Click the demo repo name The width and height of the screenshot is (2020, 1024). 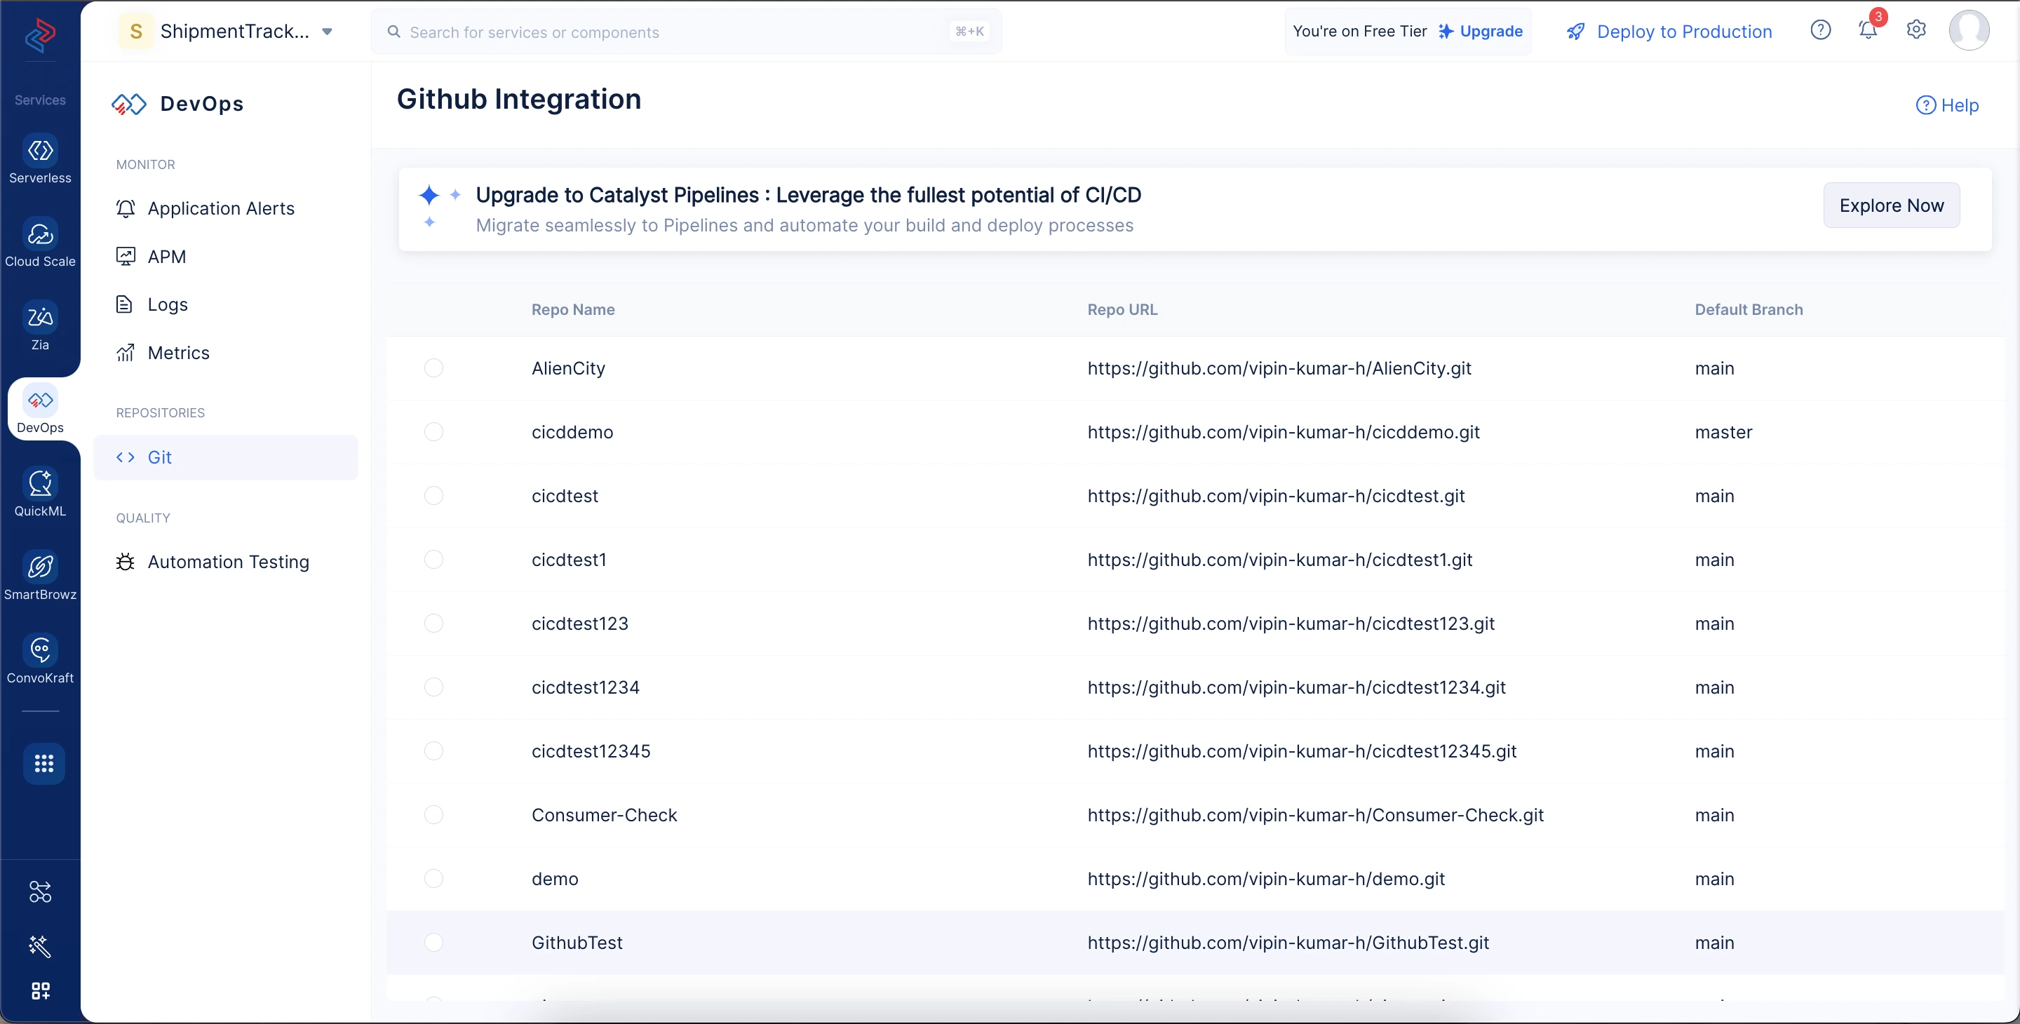tap(555, 879)
